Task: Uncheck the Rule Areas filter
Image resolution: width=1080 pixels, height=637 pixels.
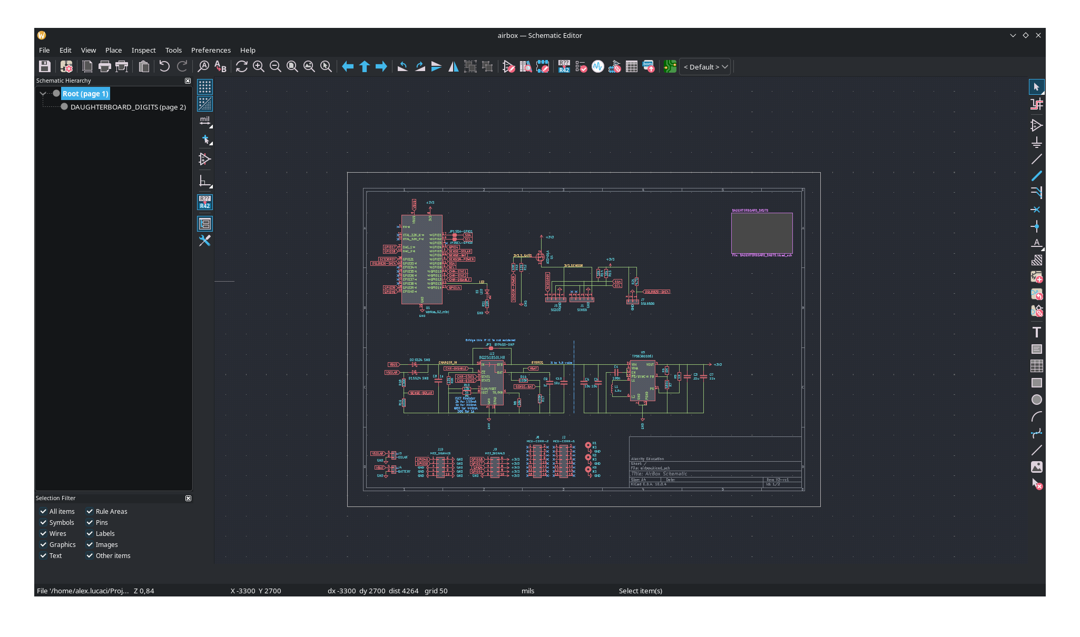Action: [90, 511]
